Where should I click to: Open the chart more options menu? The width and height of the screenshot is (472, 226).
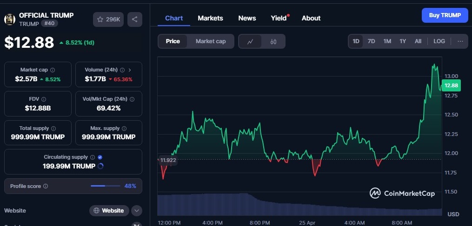coord(460,41)
